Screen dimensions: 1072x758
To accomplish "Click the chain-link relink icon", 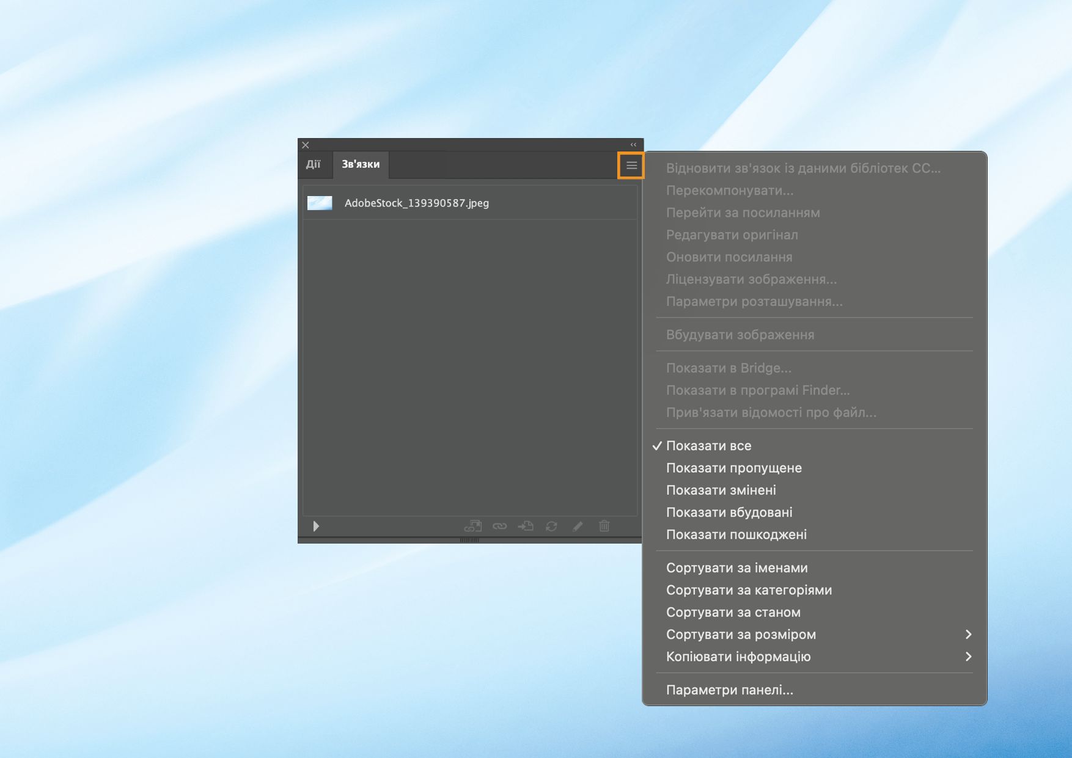I will tap(500, 526).
